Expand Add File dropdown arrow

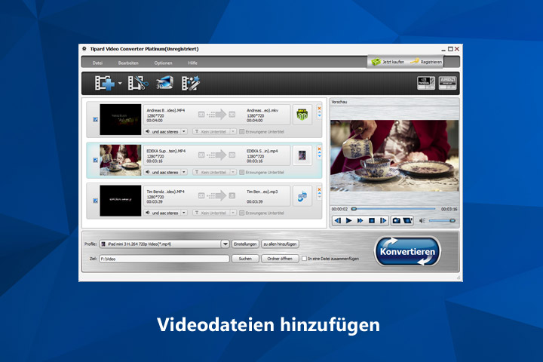click(120, 83)
